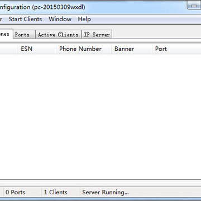Open the Start Clients menu

tap(26, 19)
